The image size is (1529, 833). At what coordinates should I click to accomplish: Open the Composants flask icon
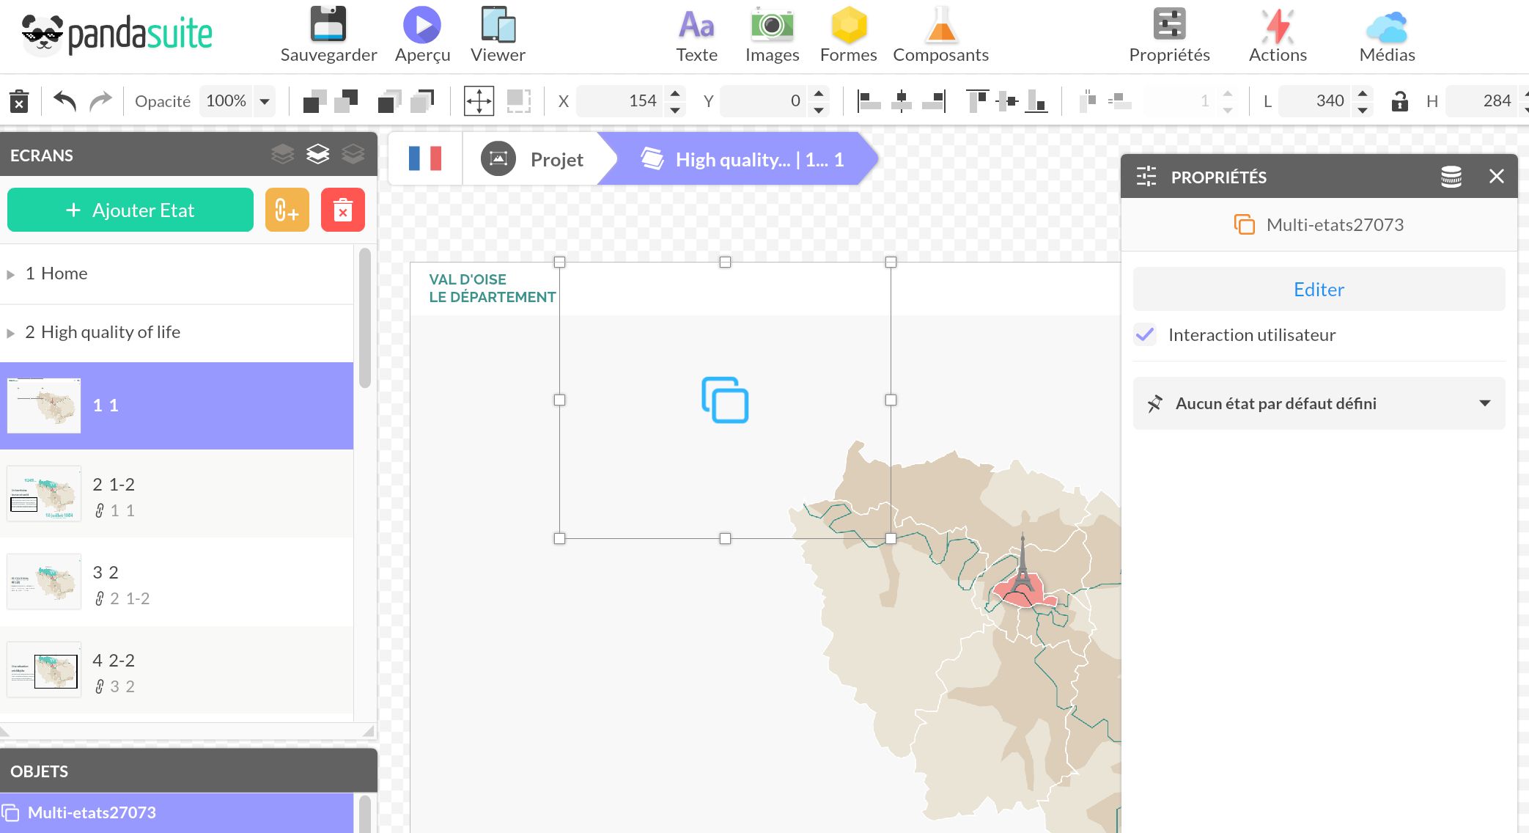click(x=940, y=26)
